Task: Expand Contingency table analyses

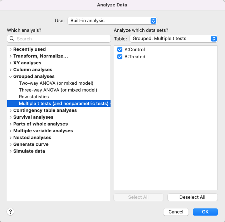Action: pos(10,110)
